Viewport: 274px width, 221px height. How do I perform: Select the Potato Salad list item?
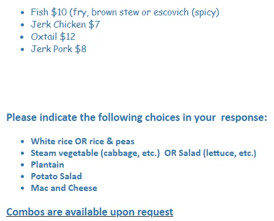56,176
